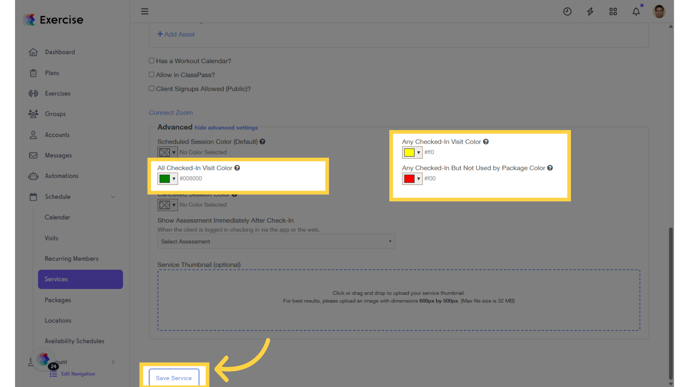Screen dimensions: 689x387
Task: Click hide advanced settings link
Action: [x=226, y=128]
